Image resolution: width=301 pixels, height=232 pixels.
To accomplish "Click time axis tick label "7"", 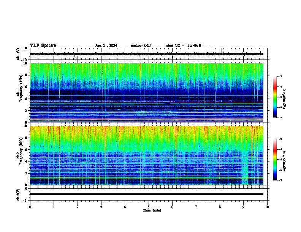I will pos(196,207).
